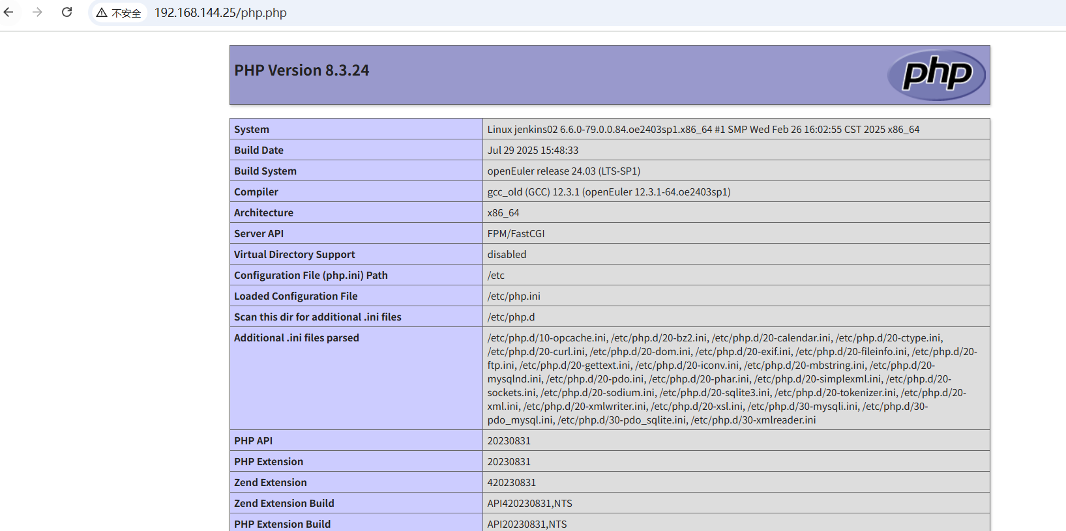Select the x86_64 architecture value

(503, 213)
